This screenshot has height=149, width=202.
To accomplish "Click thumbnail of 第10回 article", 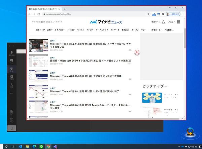I will click(x=38, y=91).
